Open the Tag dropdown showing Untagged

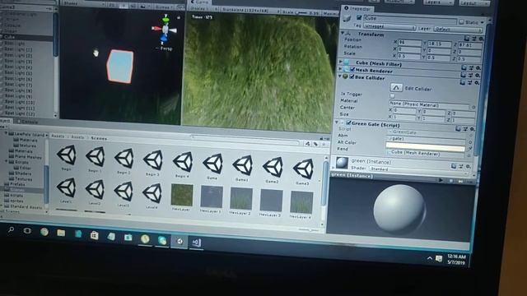[389, 26]
